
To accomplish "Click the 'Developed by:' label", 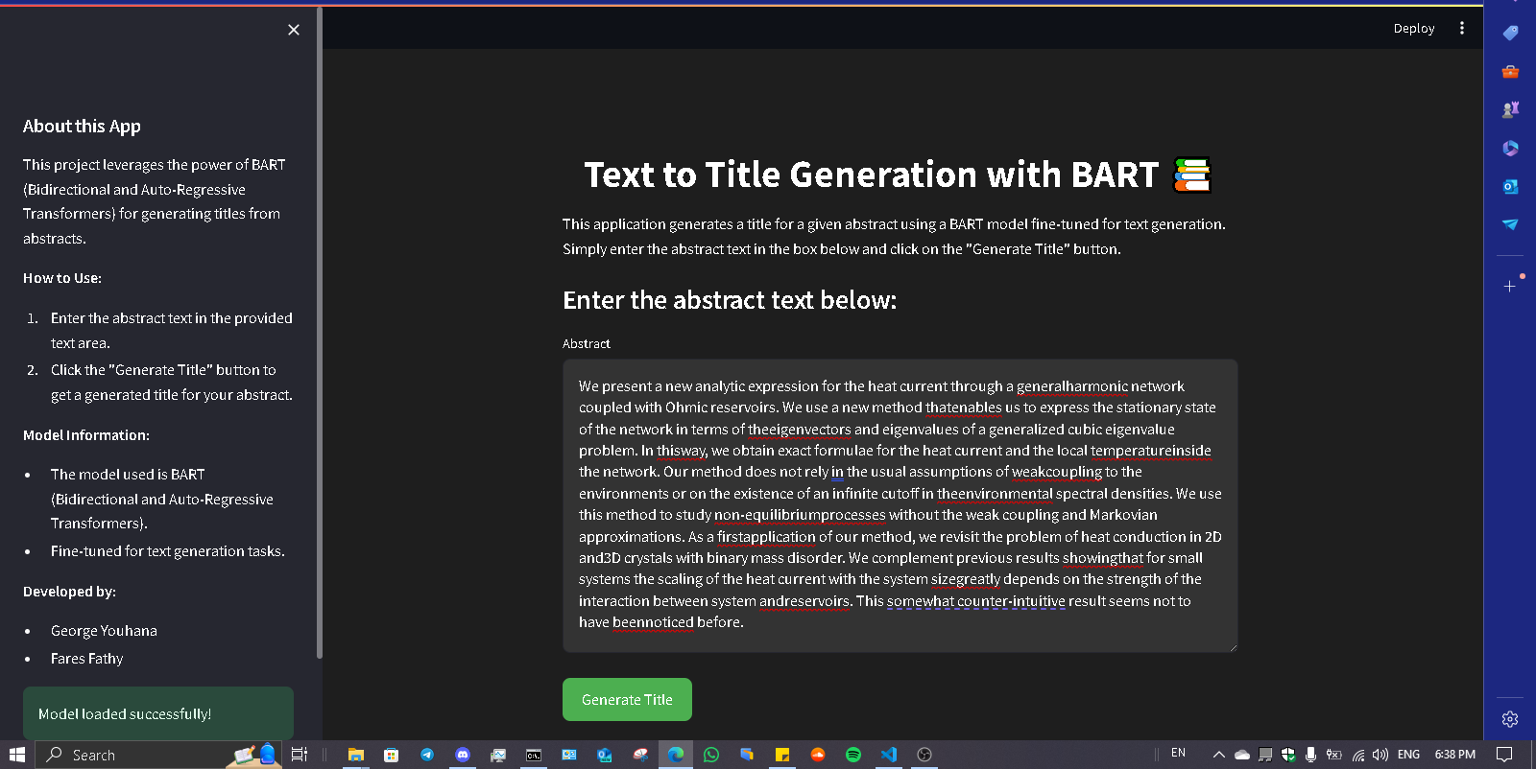I will [x=69, y=592].
